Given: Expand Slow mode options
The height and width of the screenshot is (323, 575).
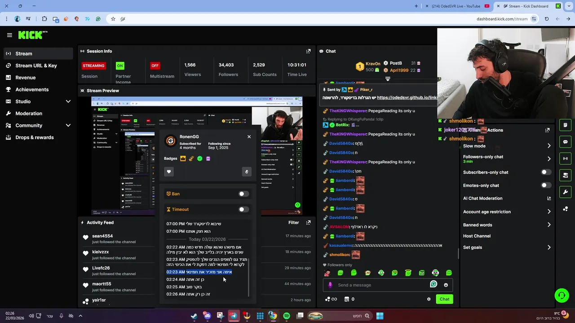Looking at the screenshot, I should [x=549, y=146].
